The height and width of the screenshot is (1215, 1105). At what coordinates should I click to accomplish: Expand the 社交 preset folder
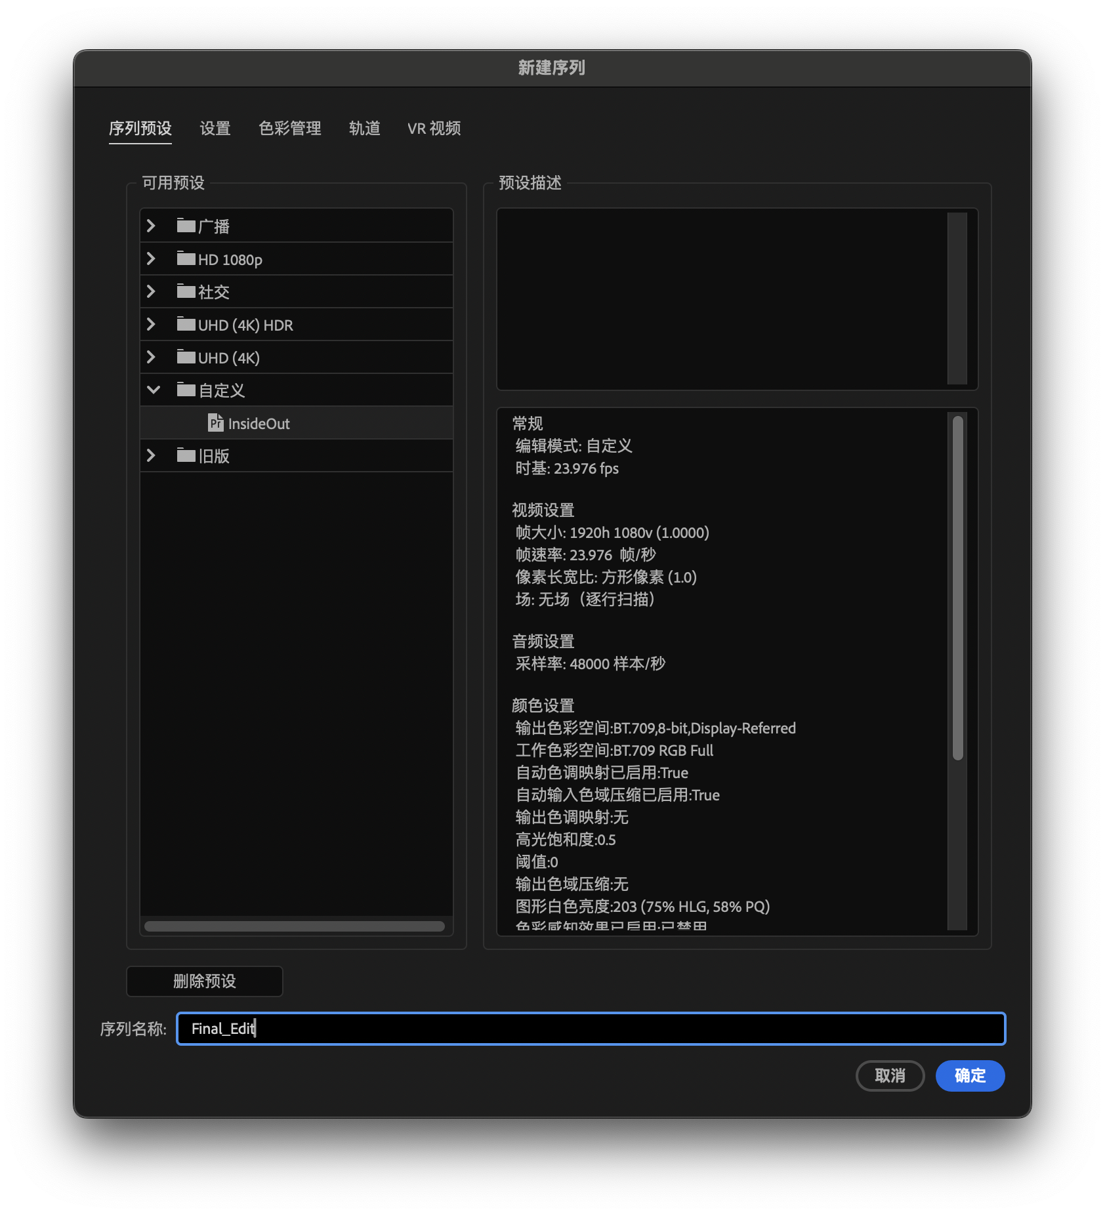(x=151, y=291)
